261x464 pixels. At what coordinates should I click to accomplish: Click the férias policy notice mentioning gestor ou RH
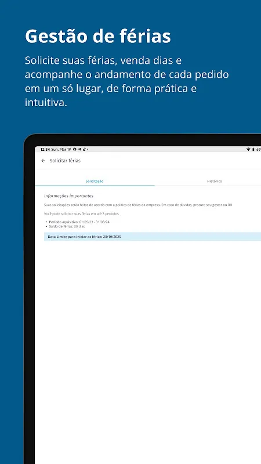pyautogui.click(x=138, y=205)
